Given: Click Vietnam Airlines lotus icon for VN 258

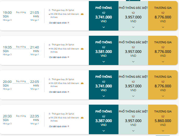Looking at the screenshot, I should point(82,14).
